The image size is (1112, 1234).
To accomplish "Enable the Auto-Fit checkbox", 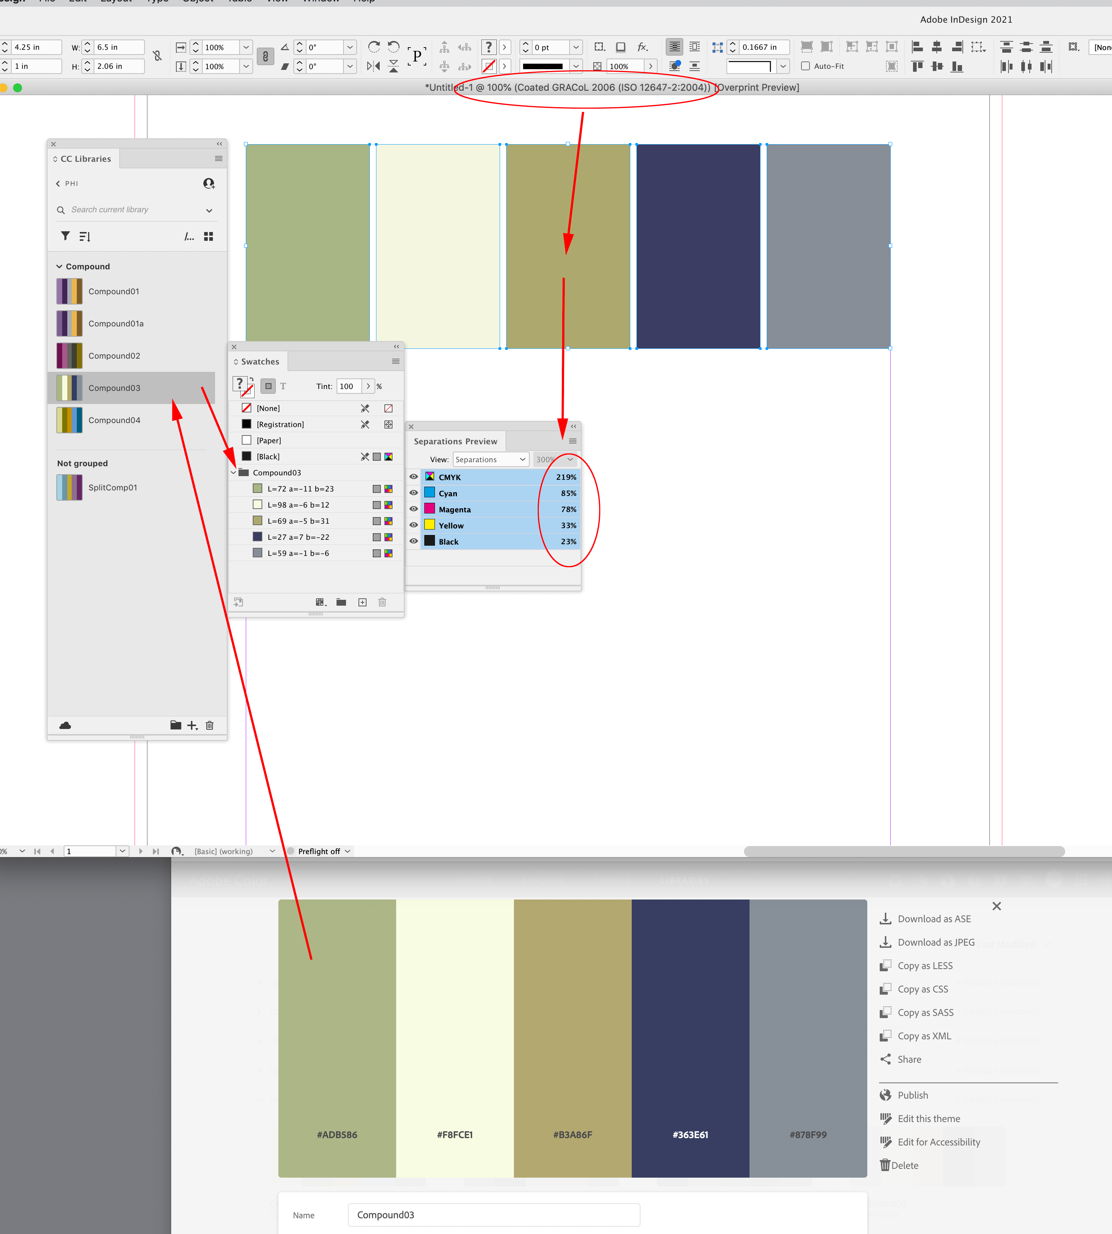I will tap(806, 66).
